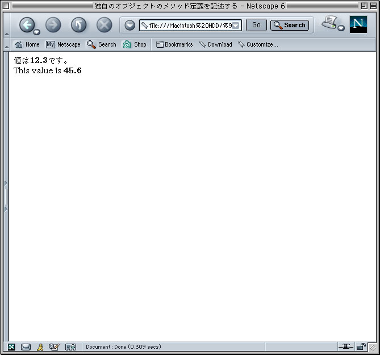Click the Stop loading button
Image resolution: width=380 pixels, height=355 pixels.
tap(104, 25)
